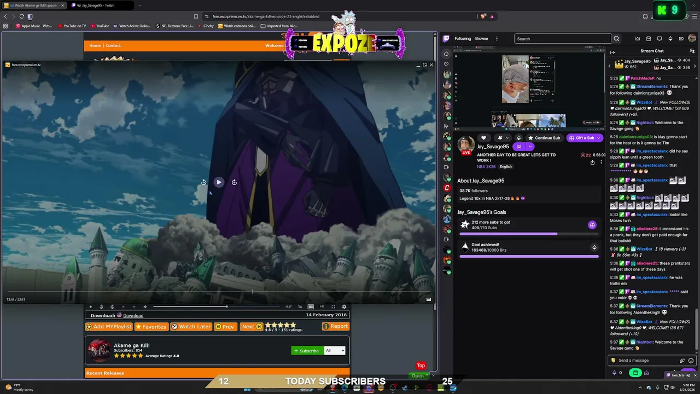This screenshot has height=394, width=700.
Task: Open Twitch inbox notifications
Action: point(649,39)
